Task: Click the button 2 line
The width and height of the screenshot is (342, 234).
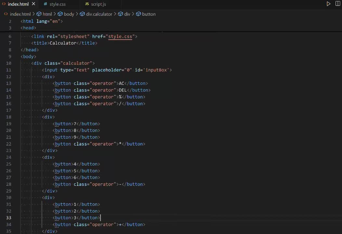Action: [76, 211]
